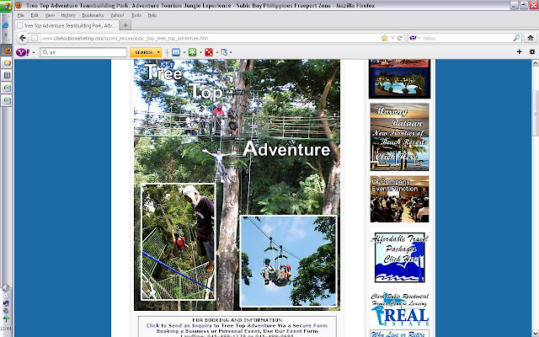This screenshot has height=337, width=539.
Task: Click the Yahoo search box in navigation bar
Action: [x=467, y=38]
